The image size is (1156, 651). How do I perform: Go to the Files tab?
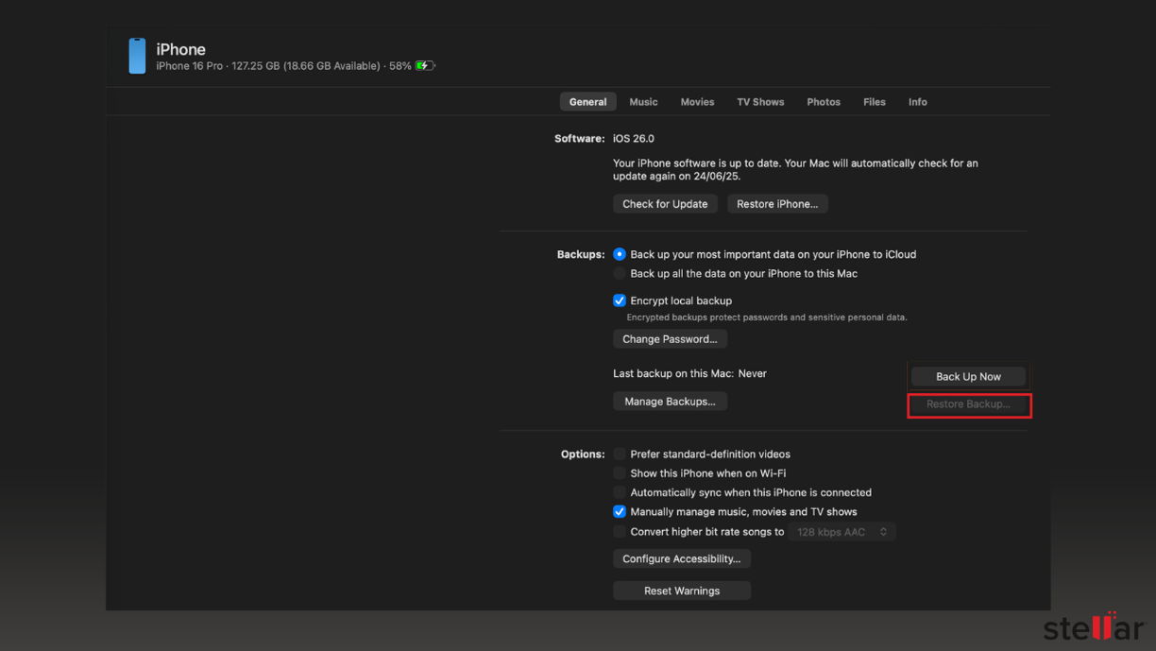(x=875, y=102)
